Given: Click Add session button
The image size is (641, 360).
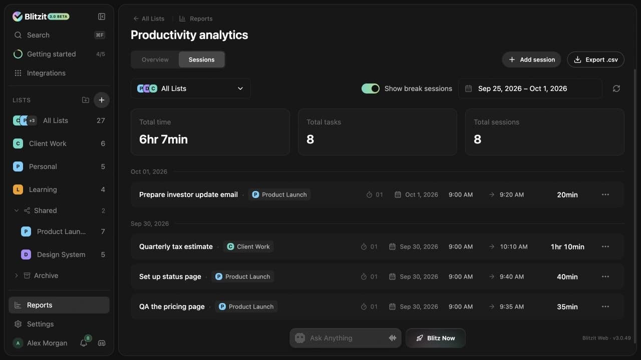Looking at the screenshot, I should click(x=531, y=59).
